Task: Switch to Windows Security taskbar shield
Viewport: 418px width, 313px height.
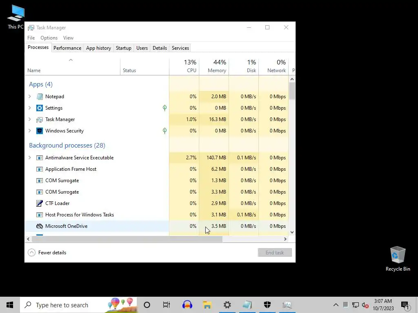Action: [267, 305]
